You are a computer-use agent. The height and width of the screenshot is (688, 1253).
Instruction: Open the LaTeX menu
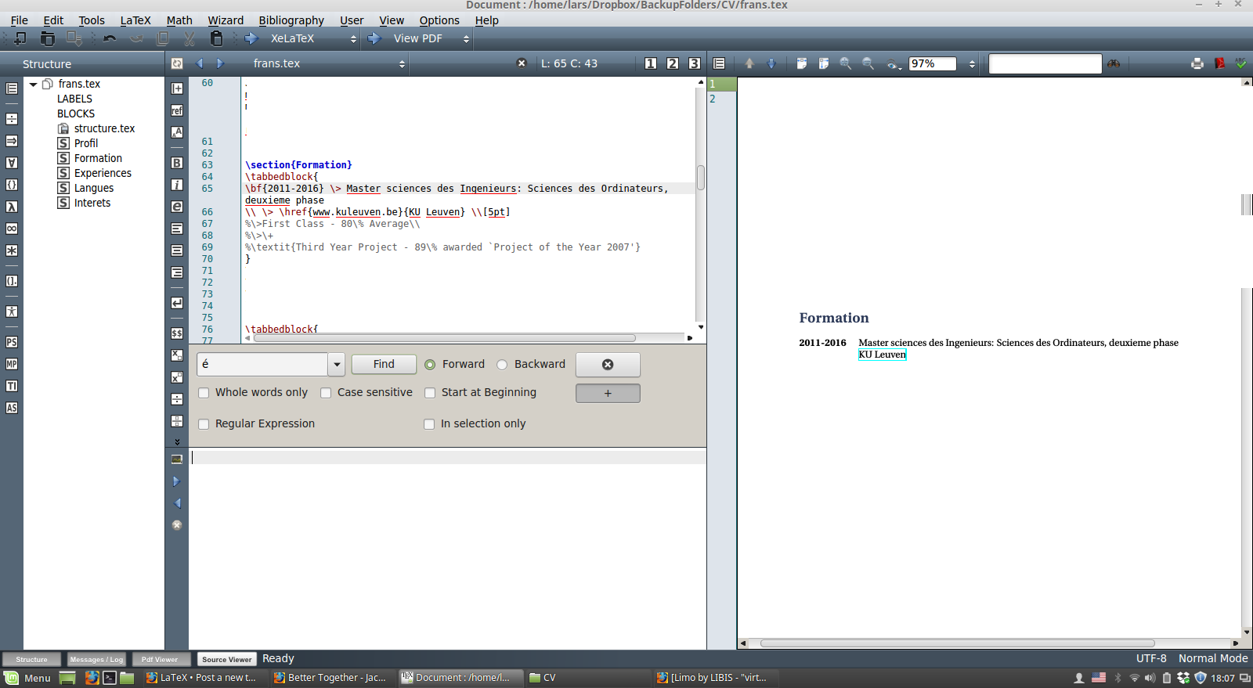pyautogui.click(x=135, y=20)
